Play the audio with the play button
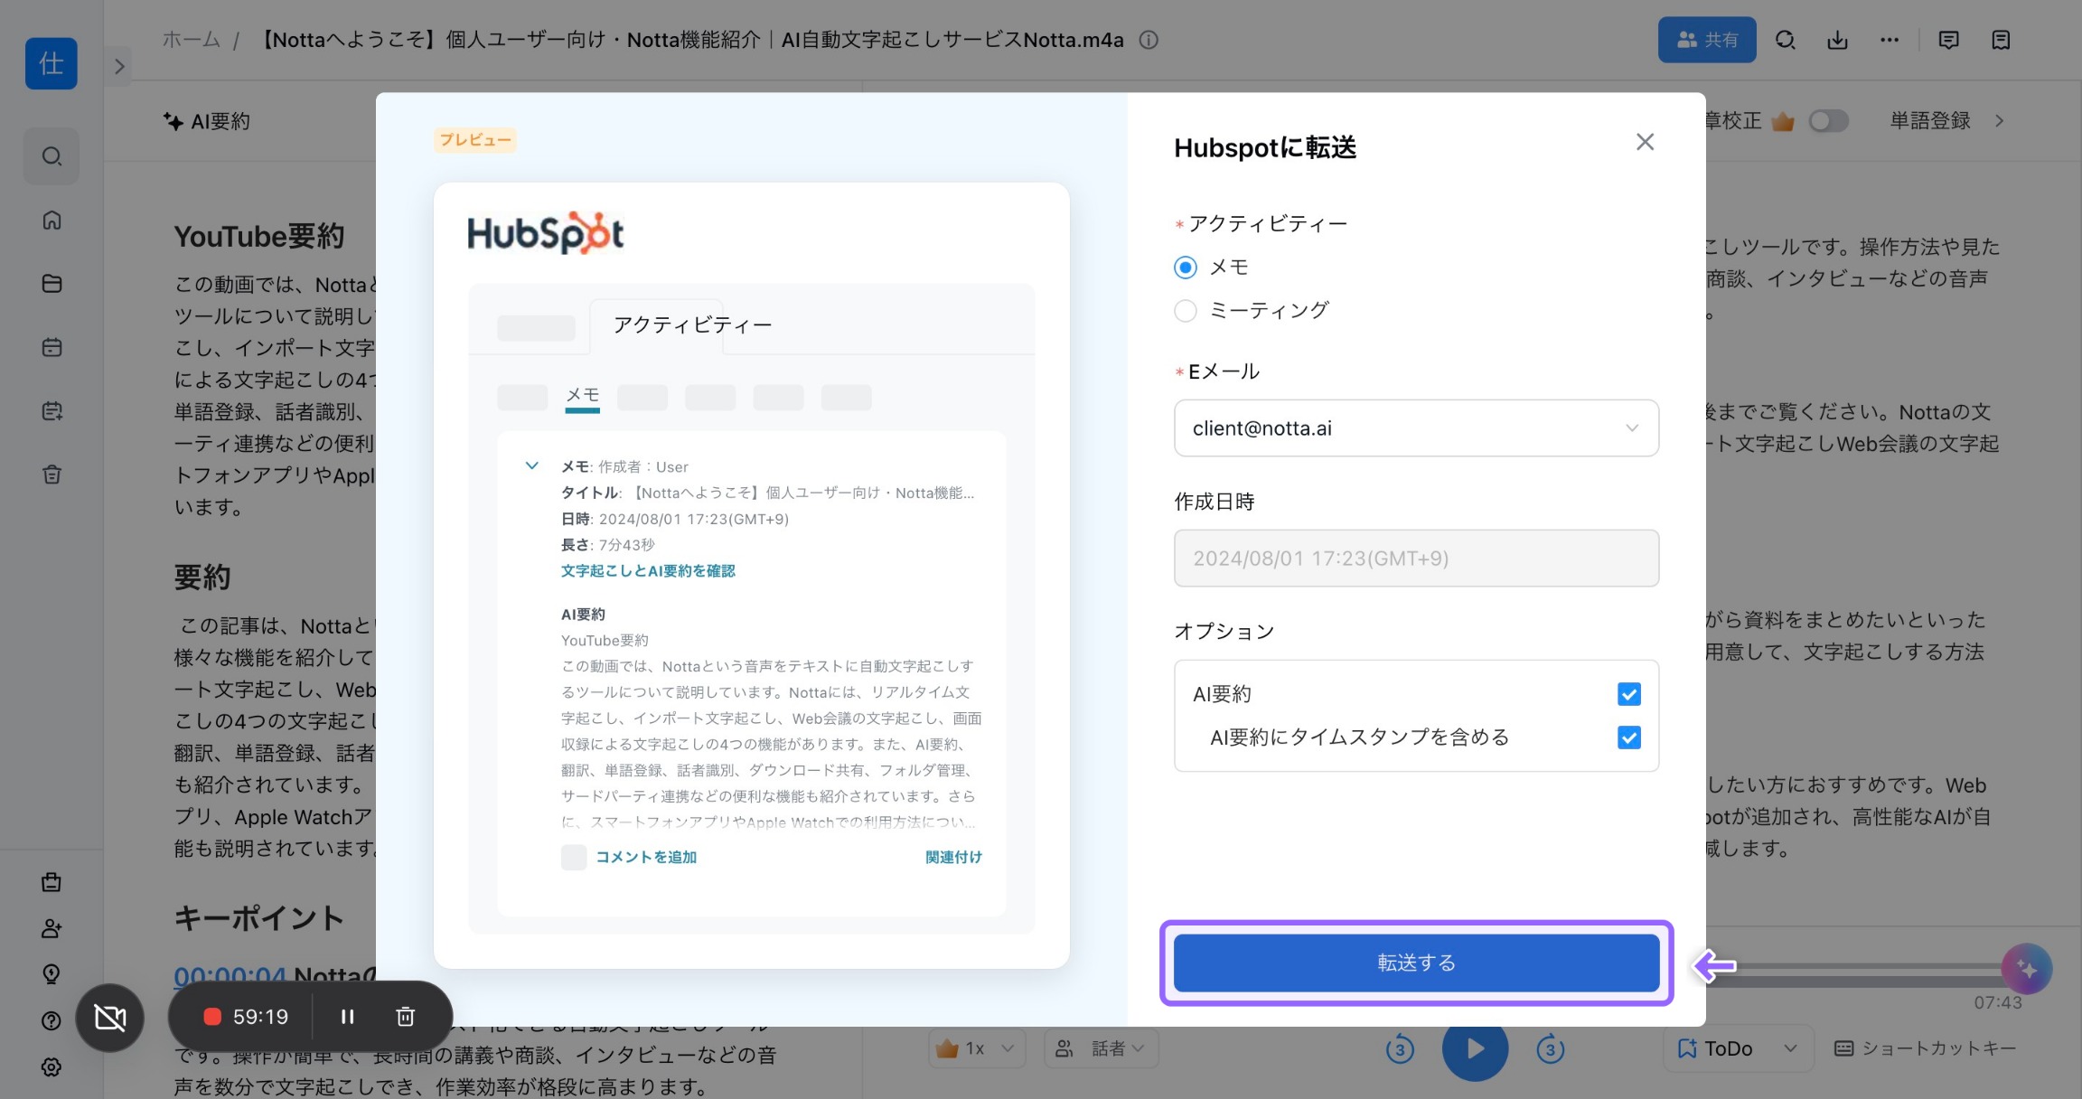This screenshot has height=1099, width=2082. click(1475, 1048)
